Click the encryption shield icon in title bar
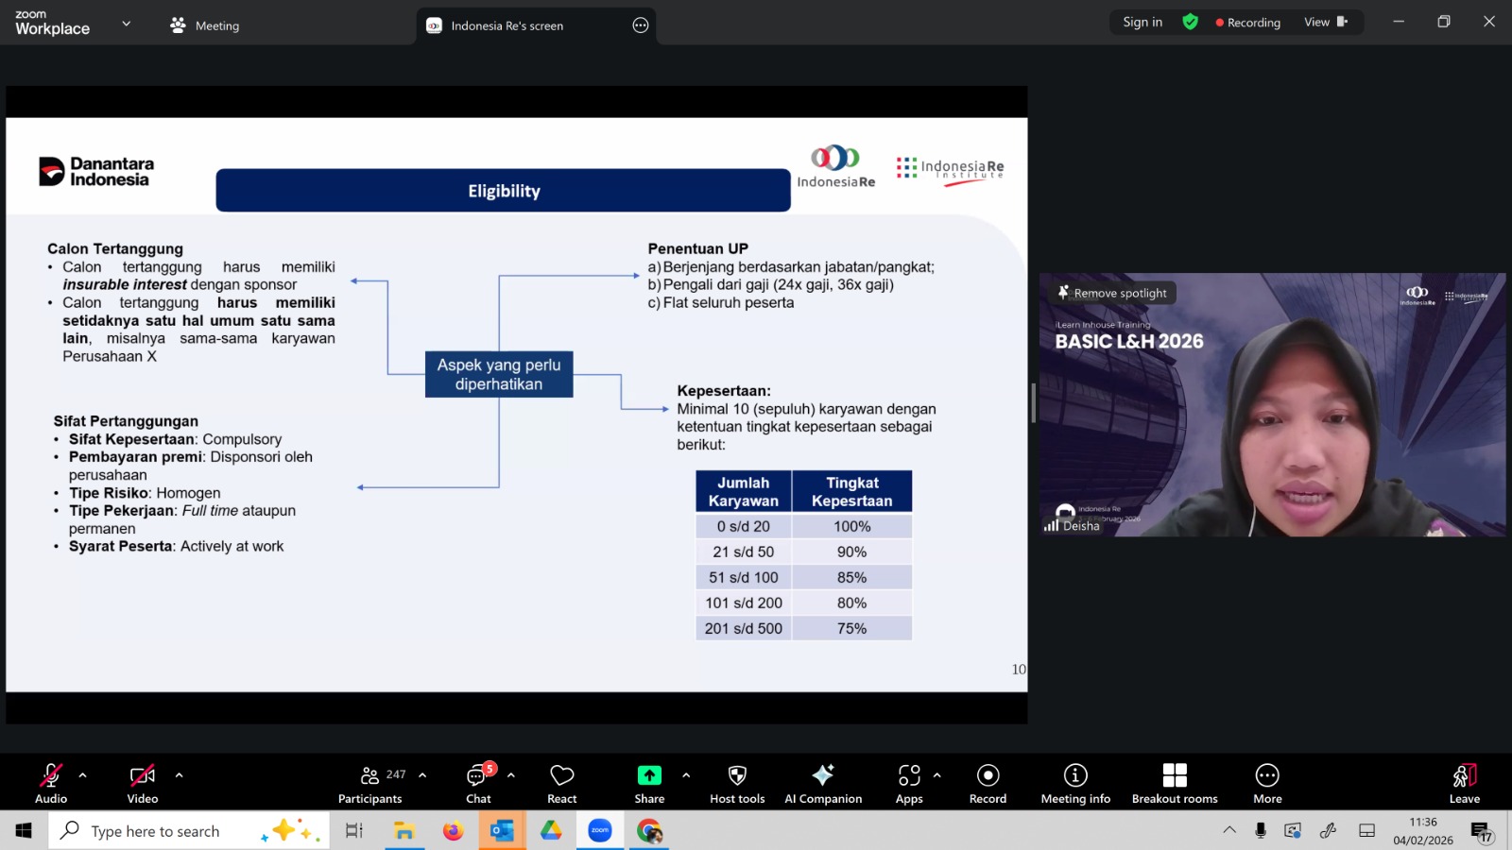This screenshot has height=850, width=1512. point(1190,22)
